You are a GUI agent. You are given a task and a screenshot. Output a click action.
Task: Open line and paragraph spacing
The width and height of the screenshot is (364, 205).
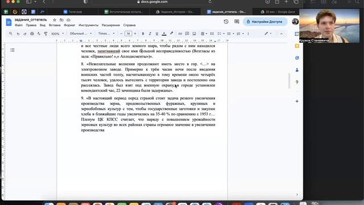pyautogui.click(x=212, y=34)
